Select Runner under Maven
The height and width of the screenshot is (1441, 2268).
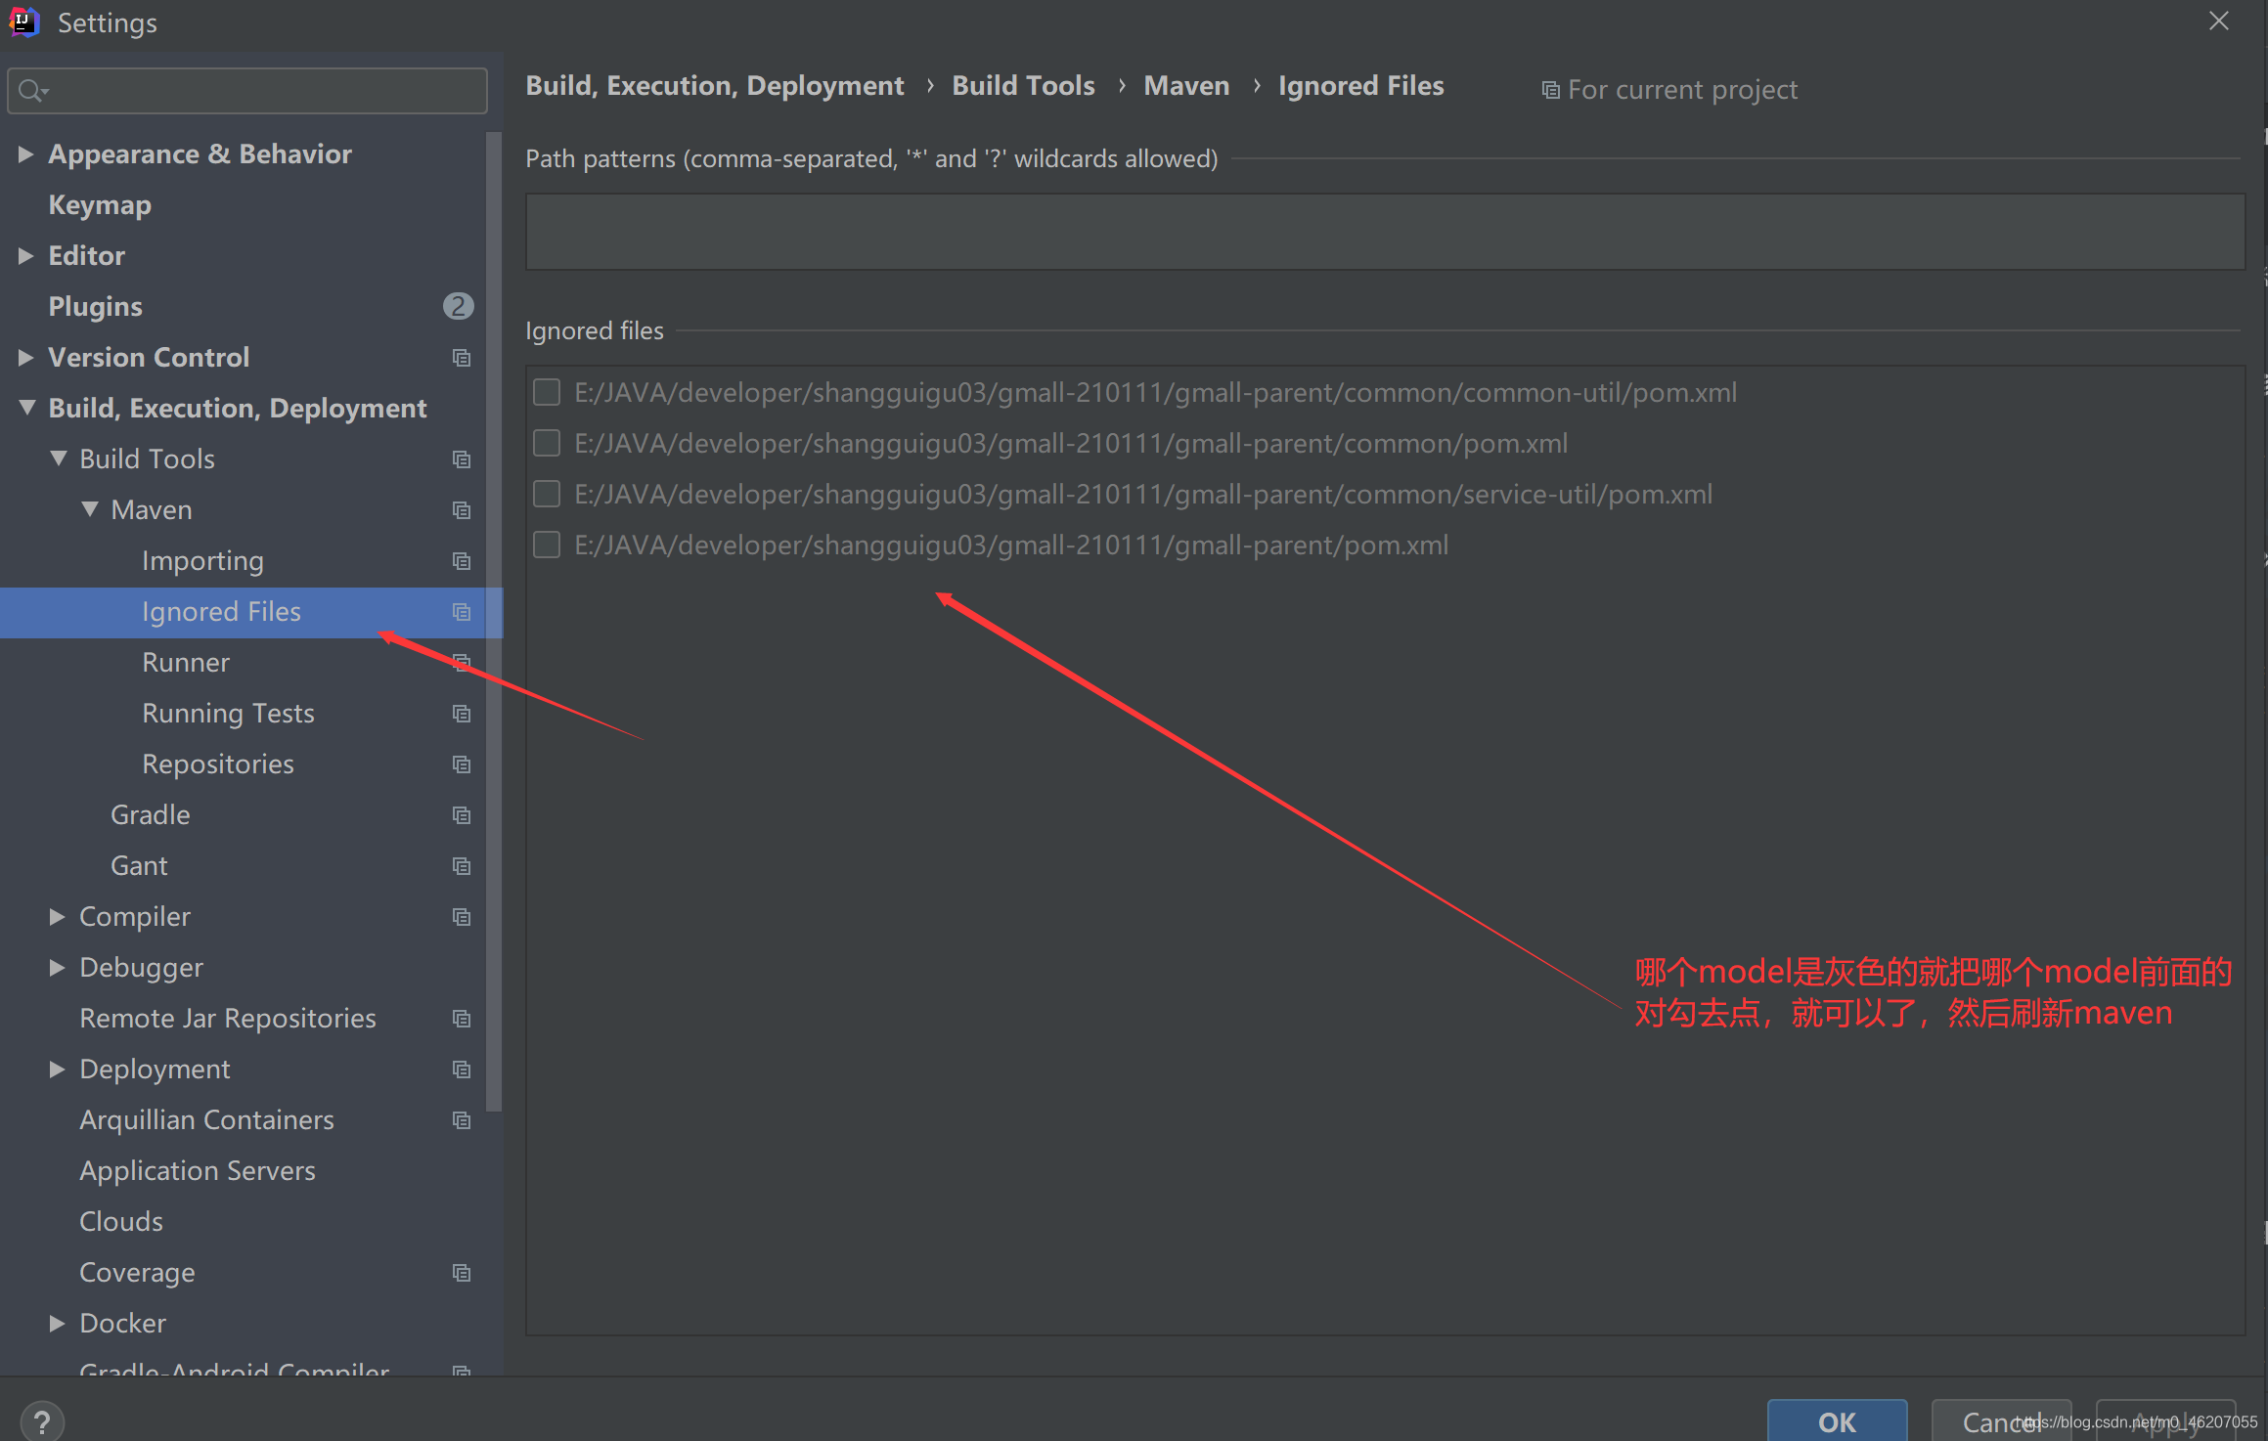(186, 663)
